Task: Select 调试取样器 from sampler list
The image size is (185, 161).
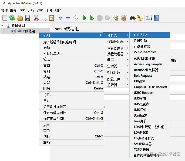Action: [x=150, y=46]
